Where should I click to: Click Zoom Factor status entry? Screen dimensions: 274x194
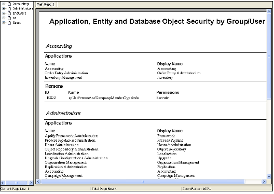coord(197,189)
